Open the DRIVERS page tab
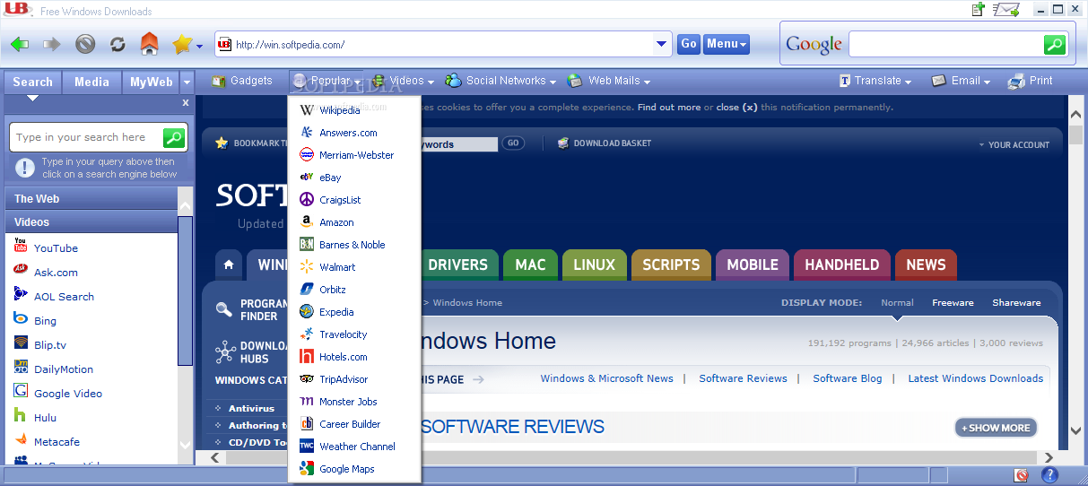Viewport: 1088px width, 486px height. click(457, 265)
